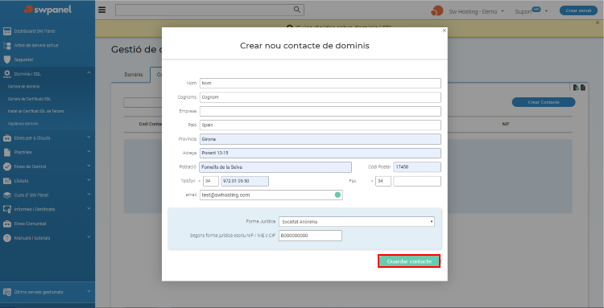604x308 pixels.
Task: Click the Eines per a Clouds icon
Action: (7, 138)
